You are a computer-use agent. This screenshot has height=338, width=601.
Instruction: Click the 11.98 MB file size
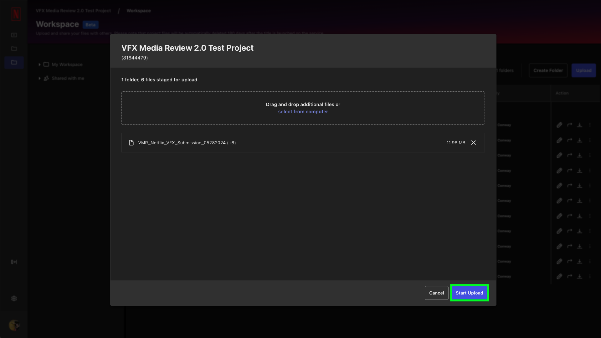(456, 143)
